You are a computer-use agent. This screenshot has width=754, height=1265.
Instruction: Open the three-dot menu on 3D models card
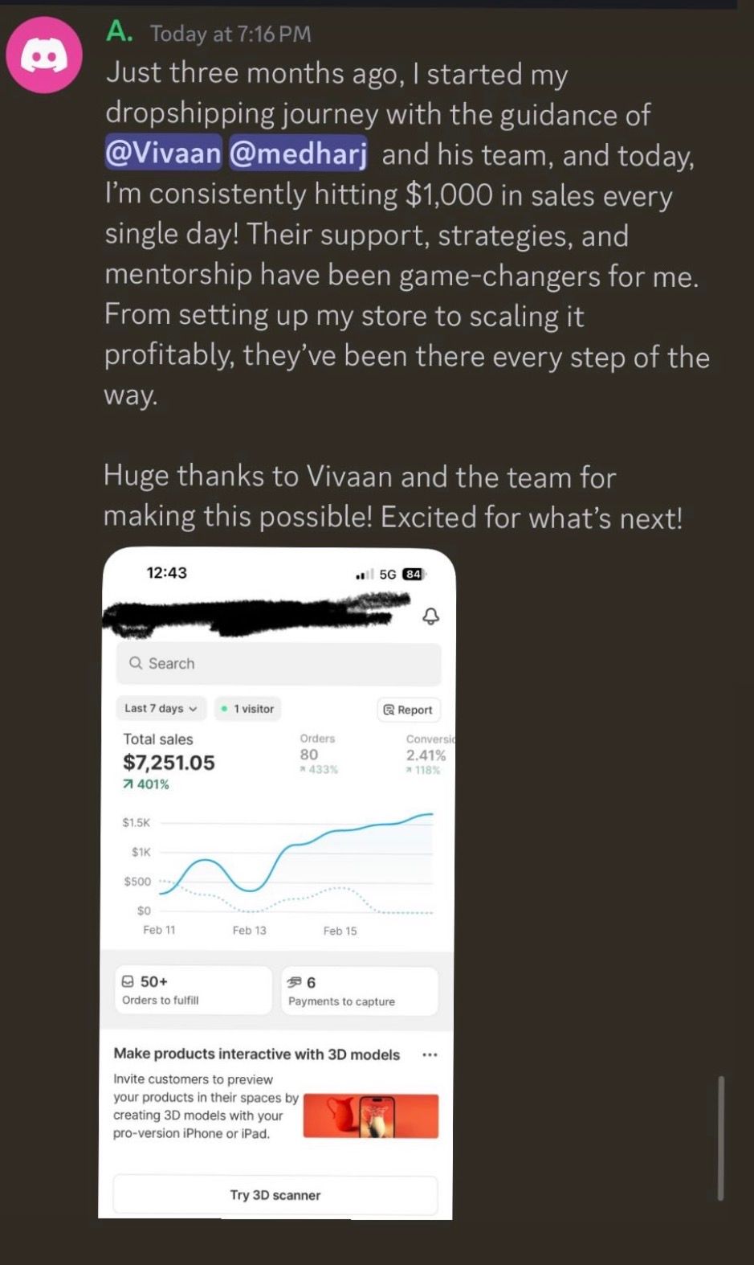(430, 1054)
